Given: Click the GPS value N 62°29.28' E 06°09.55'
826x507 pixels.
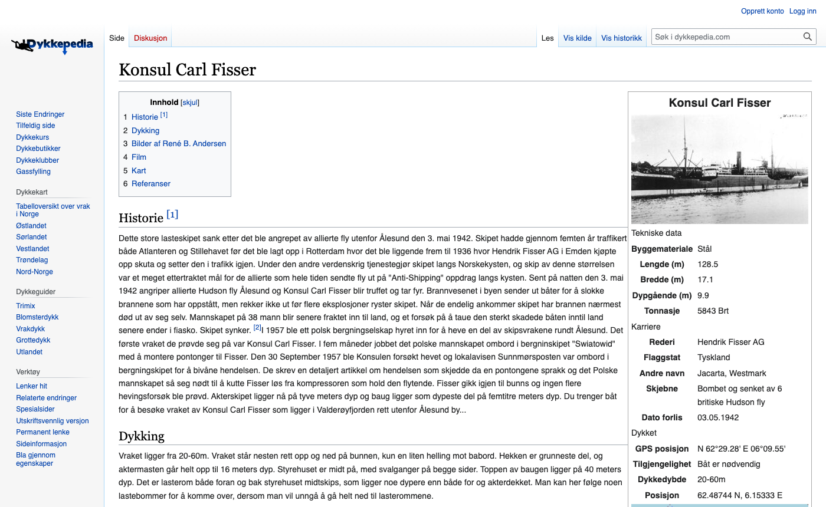Looking at the screenshot, I should point(741,449).
